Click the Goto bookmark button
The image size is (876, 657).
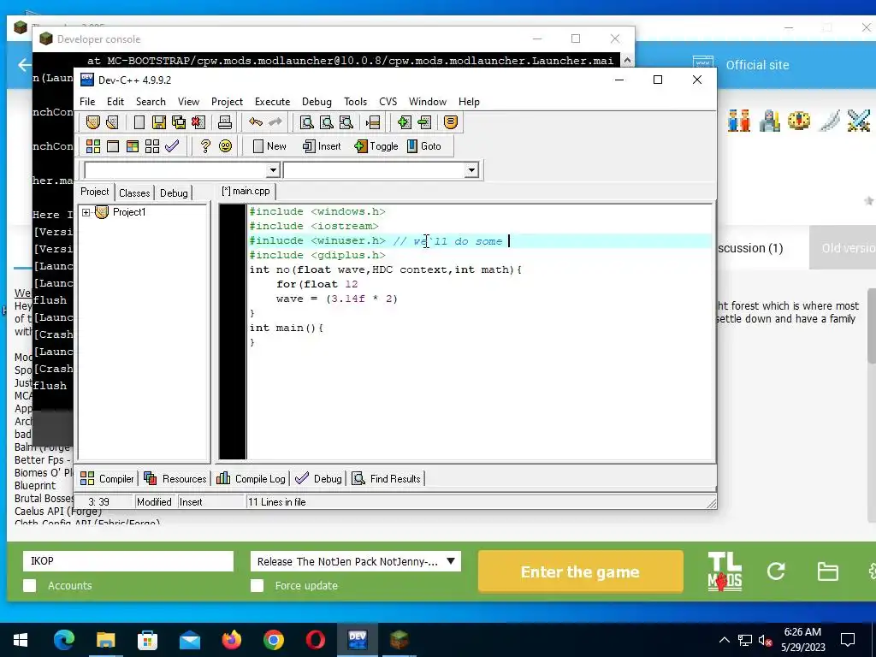coord(424,146)
